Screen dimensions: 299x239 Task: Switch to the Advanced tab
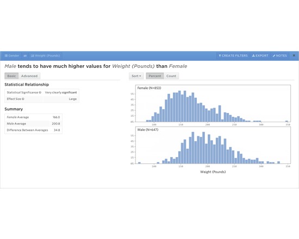pyautogui.click(x=29, y=76)
